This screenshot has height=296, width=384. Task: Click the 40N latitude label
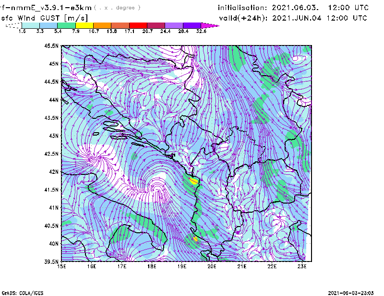tap(54, 244)
